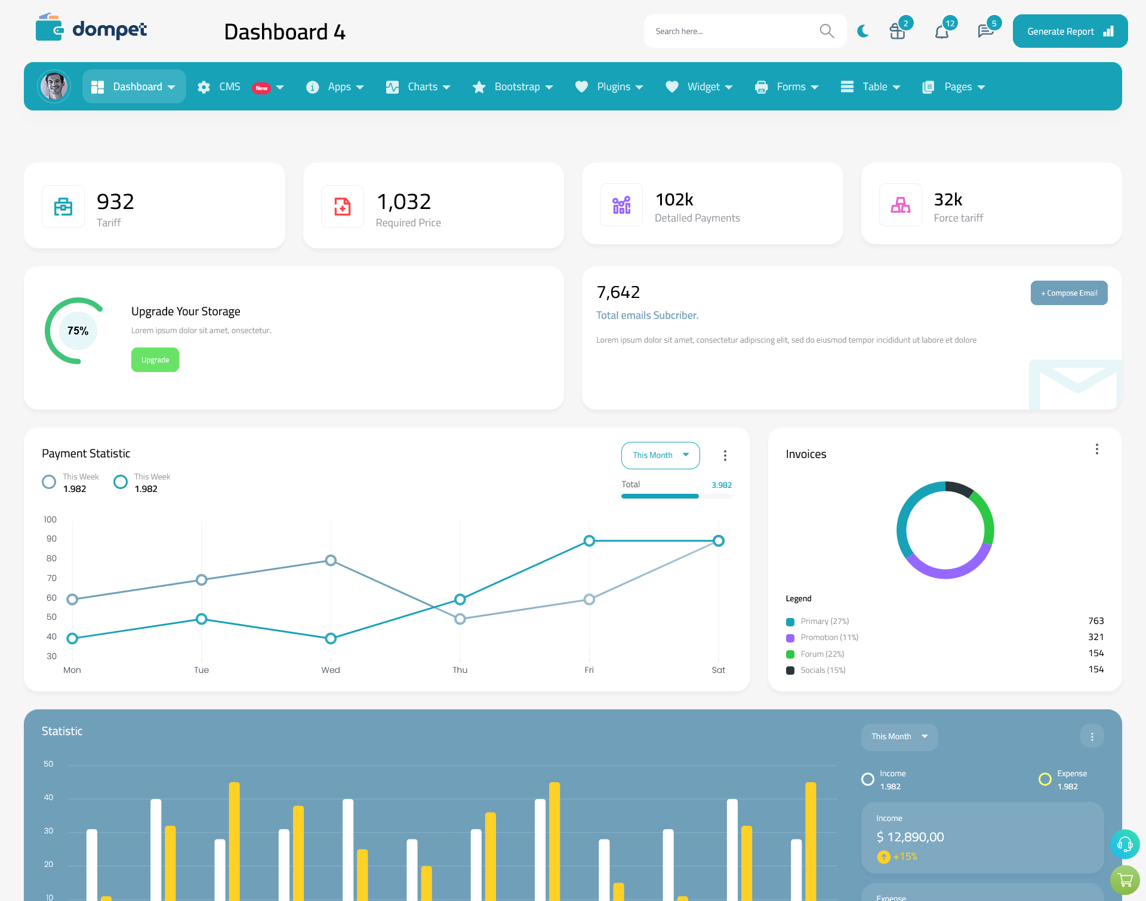Screen dimensions: 1146x901
Task: Toggle the Expense radio button in Statistic
Action: click(1045, 773)
